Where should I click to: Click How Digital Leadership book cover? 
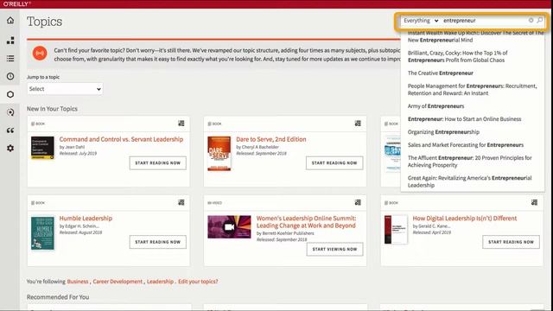pos(396,230)
